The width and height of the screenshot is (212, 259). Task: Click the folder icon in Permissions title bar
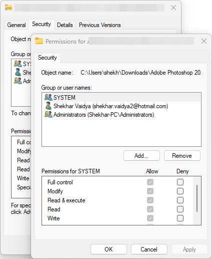click(39, 41)
